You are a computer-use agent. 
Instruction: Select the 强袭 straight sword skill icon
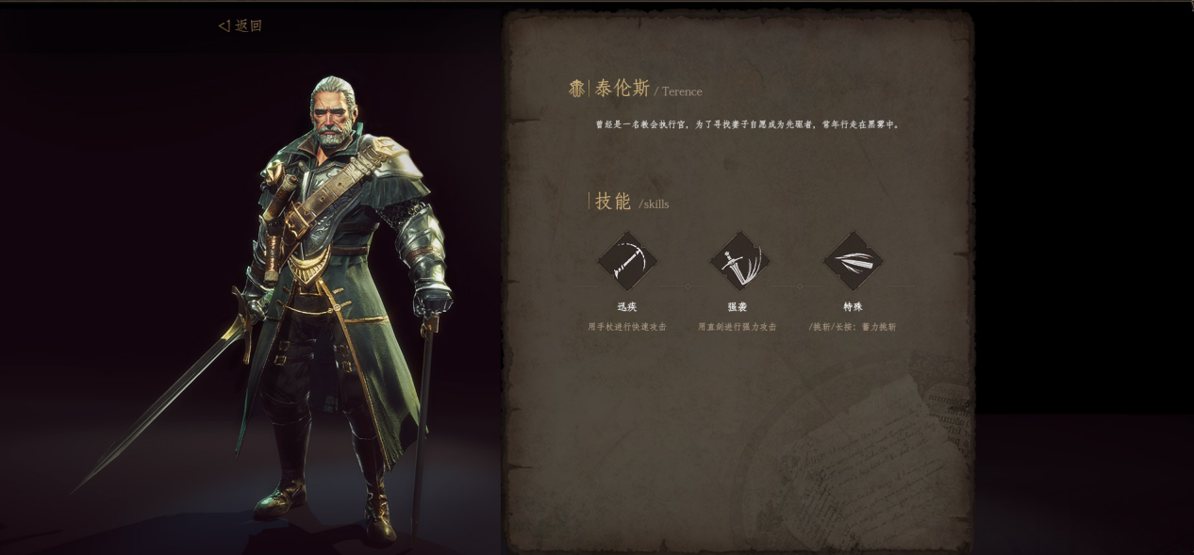(x=739, y=261)
